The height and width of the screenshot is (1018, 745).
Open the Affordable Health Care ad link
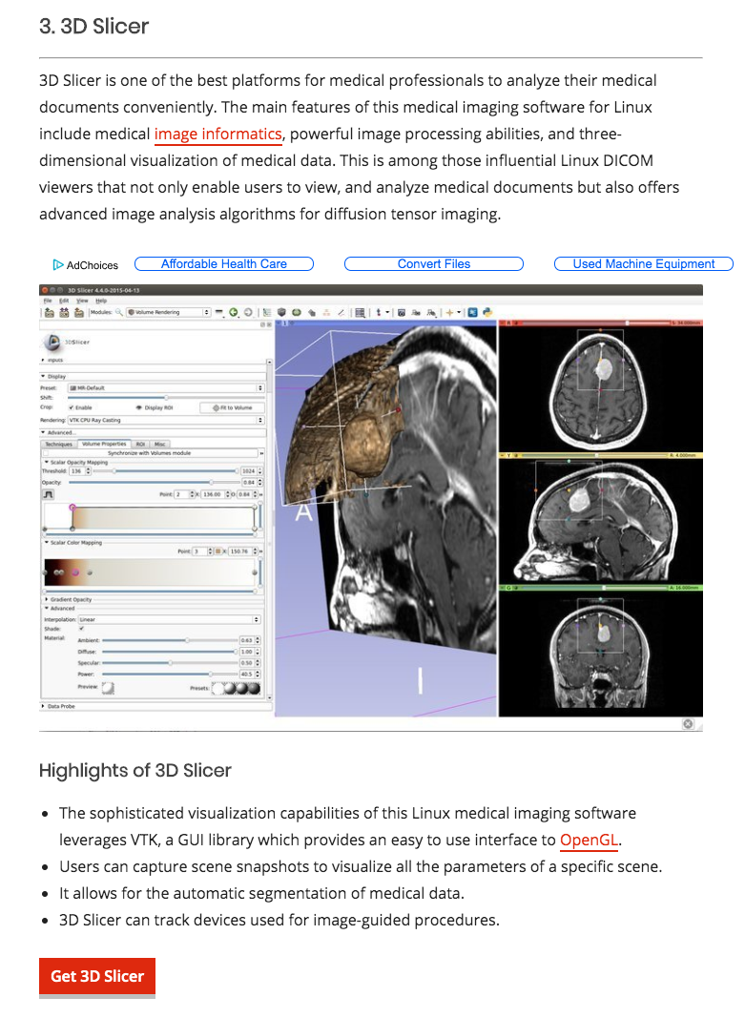[x=224, y=264]
